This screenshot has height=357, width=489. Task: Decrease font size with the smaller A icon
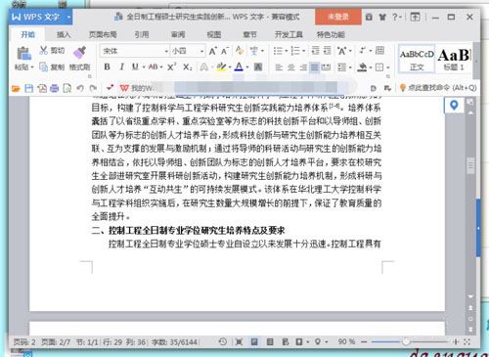pyautogui.click(x=225, y=51)
